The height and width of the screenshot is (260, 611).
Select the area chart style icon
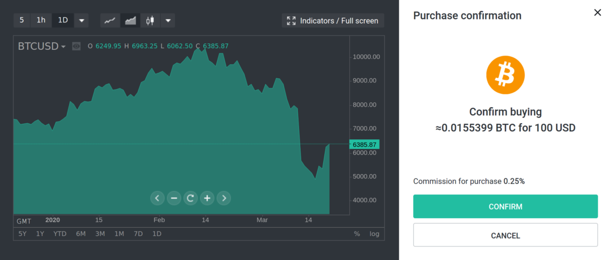click(x=130, y=20)
